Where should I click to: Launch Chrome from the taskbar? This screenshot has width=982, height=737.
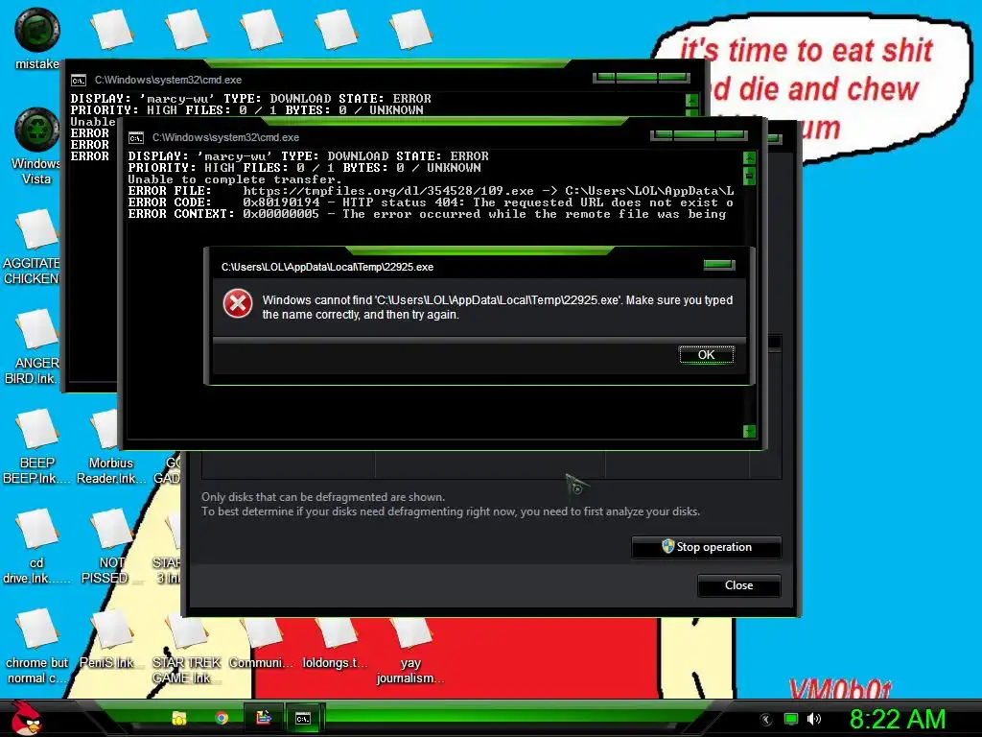tap(222, 718)
